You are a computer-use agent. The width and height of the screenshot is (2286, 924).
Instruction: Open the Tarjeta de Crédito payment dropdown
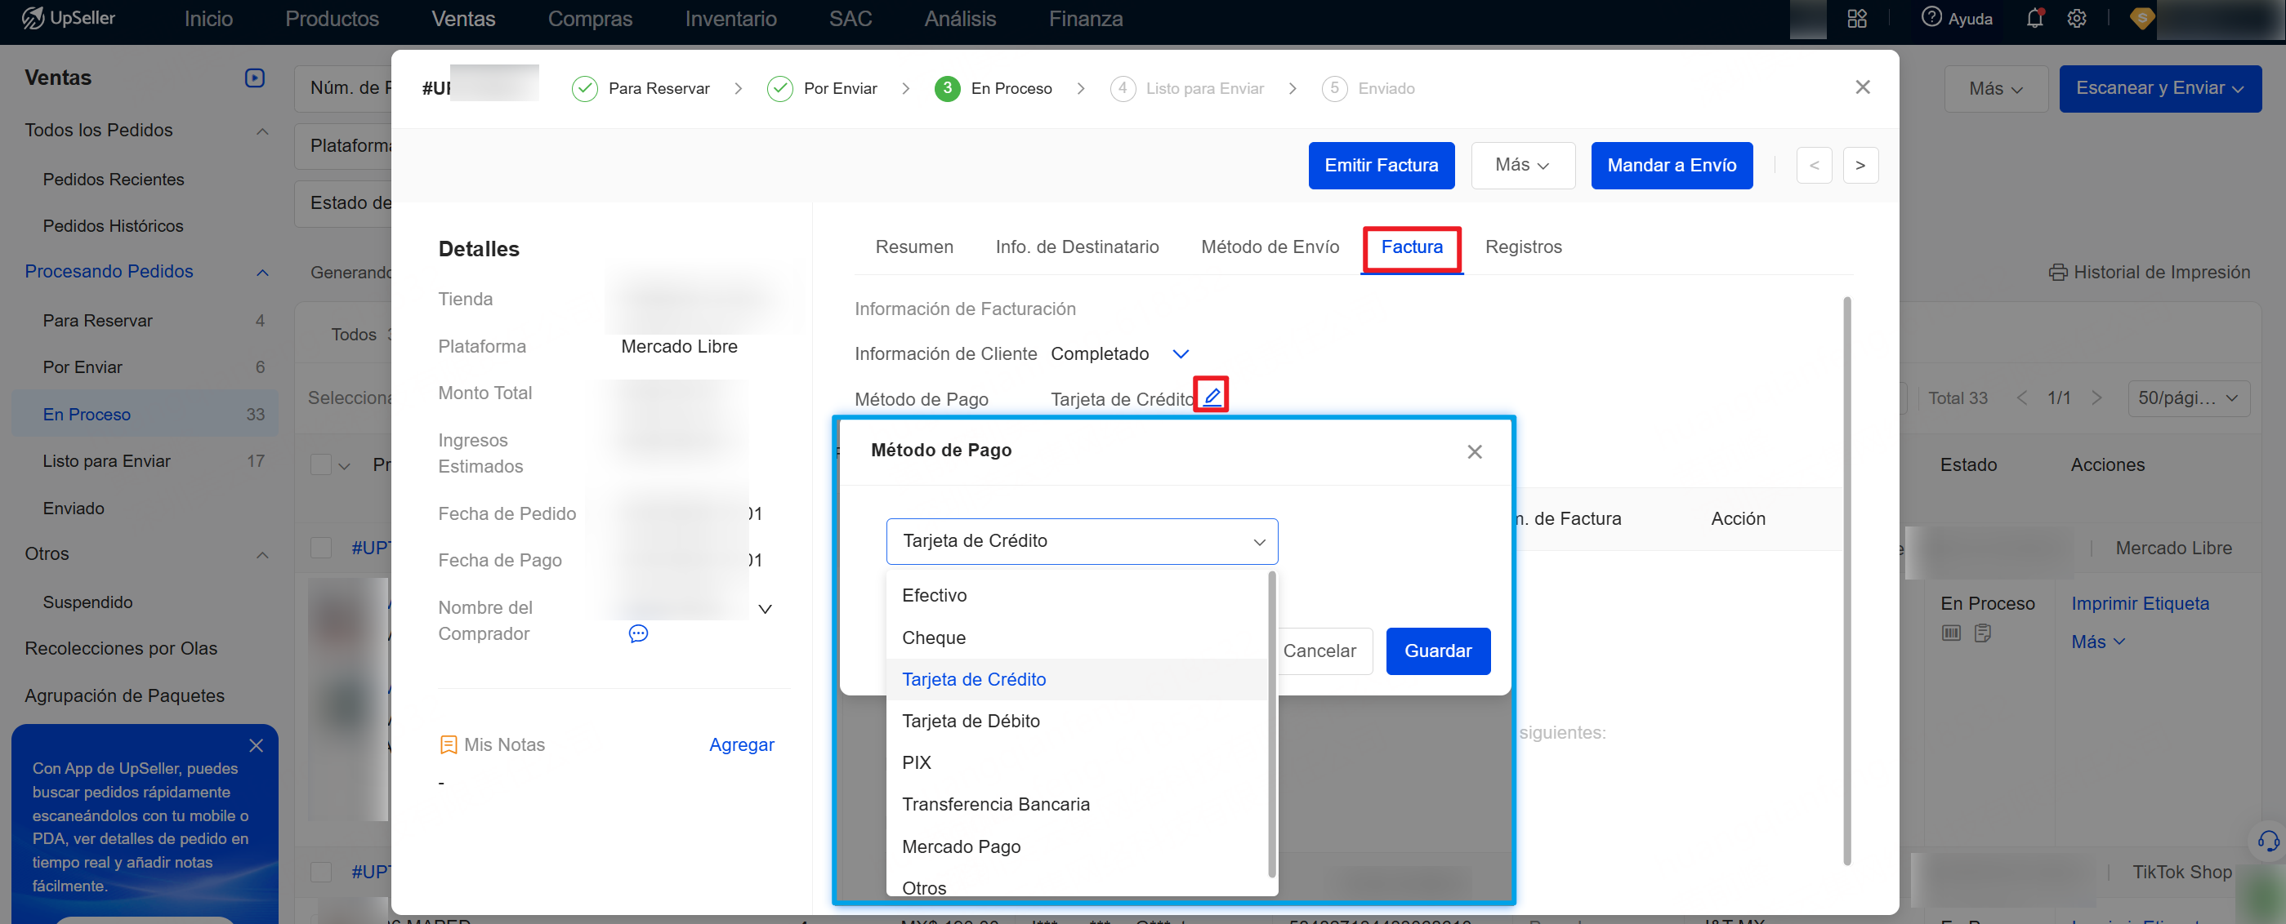(x=1082, y=542)
